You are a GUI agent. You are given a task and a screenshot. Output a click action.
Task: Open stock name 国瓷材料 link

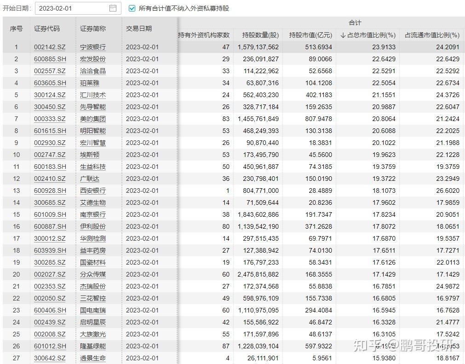[x=93, y=263]
